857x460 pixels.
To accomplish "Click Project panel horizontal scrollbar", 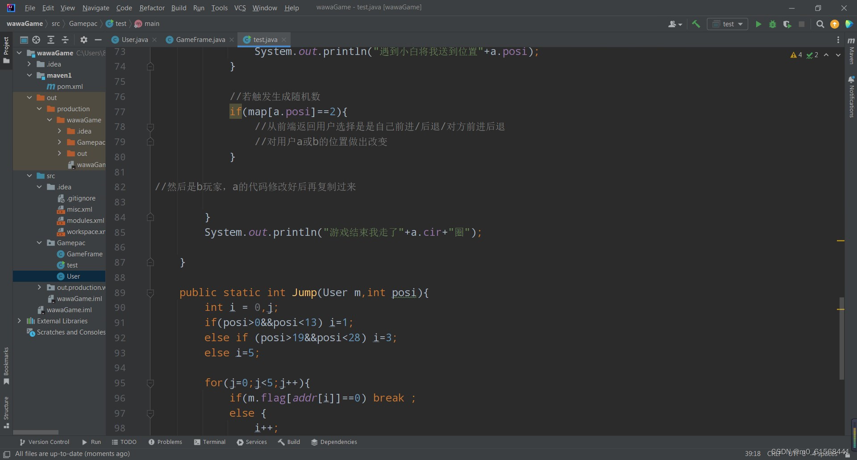I will coord(36,432).
